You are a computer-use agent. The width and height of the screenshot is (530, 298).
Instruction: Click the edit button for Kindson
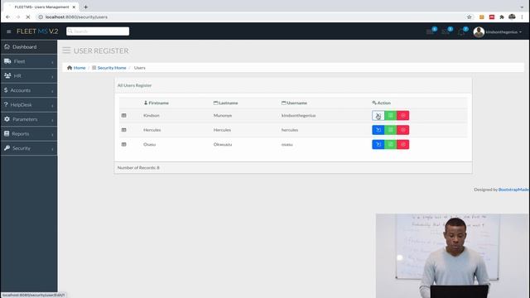[x=378, y=116]
